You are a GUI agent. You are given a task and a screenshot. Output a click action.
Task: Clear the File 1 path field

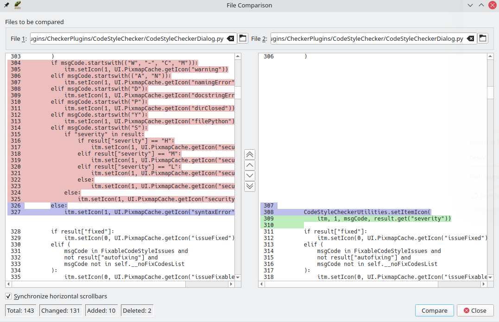point(230,38)
